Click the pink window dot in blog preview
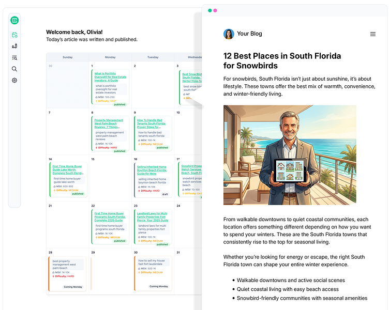Screen dimensions: 389x310 (215, 10)
